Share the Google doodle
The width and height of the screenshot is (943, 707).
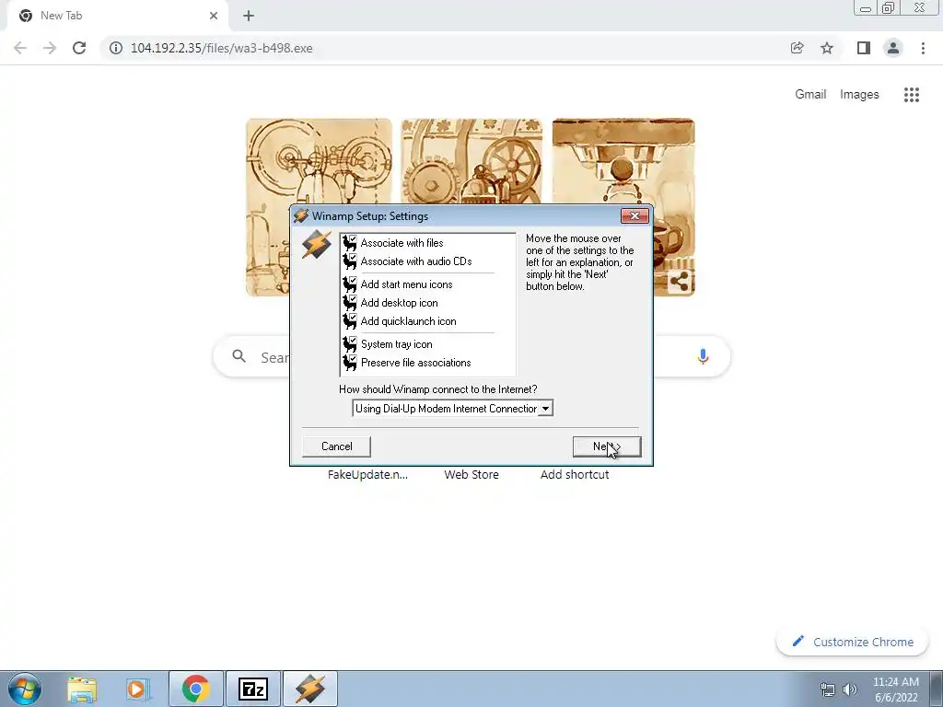pyautogui.click(x=680, y=282)
